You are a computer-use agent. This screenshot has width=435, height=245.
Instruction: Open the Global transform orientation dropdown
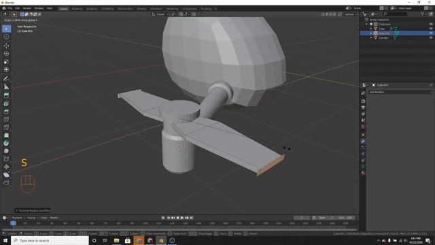tap(160, 14)
